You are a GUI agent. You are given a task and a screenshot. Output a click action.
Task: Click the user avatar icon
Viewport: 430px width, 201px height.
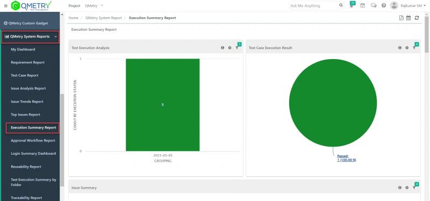pyautogui.click(x=394, y=5)
